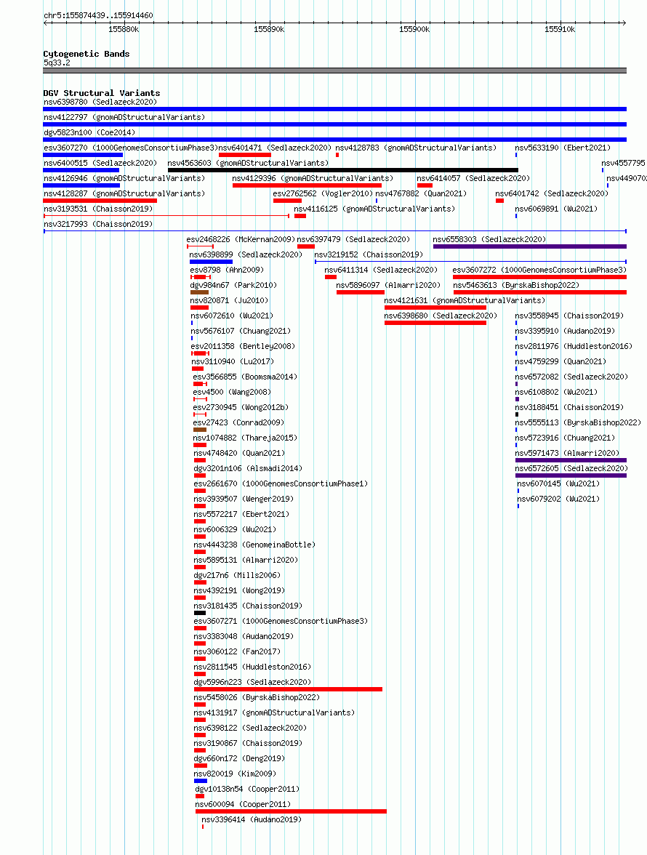Click the purple nsv6558303 variant bar

pos(530,246)
